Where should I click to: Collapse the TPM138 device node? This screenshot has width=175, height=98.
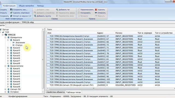[3, 35]
